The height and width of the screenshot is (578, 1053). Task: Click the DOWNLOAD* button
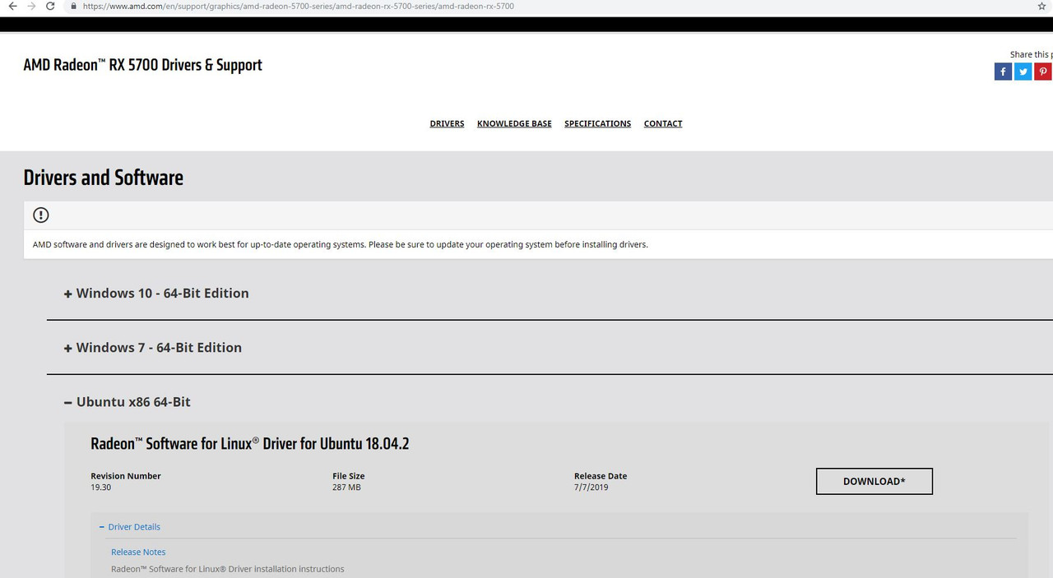[874, 481]
